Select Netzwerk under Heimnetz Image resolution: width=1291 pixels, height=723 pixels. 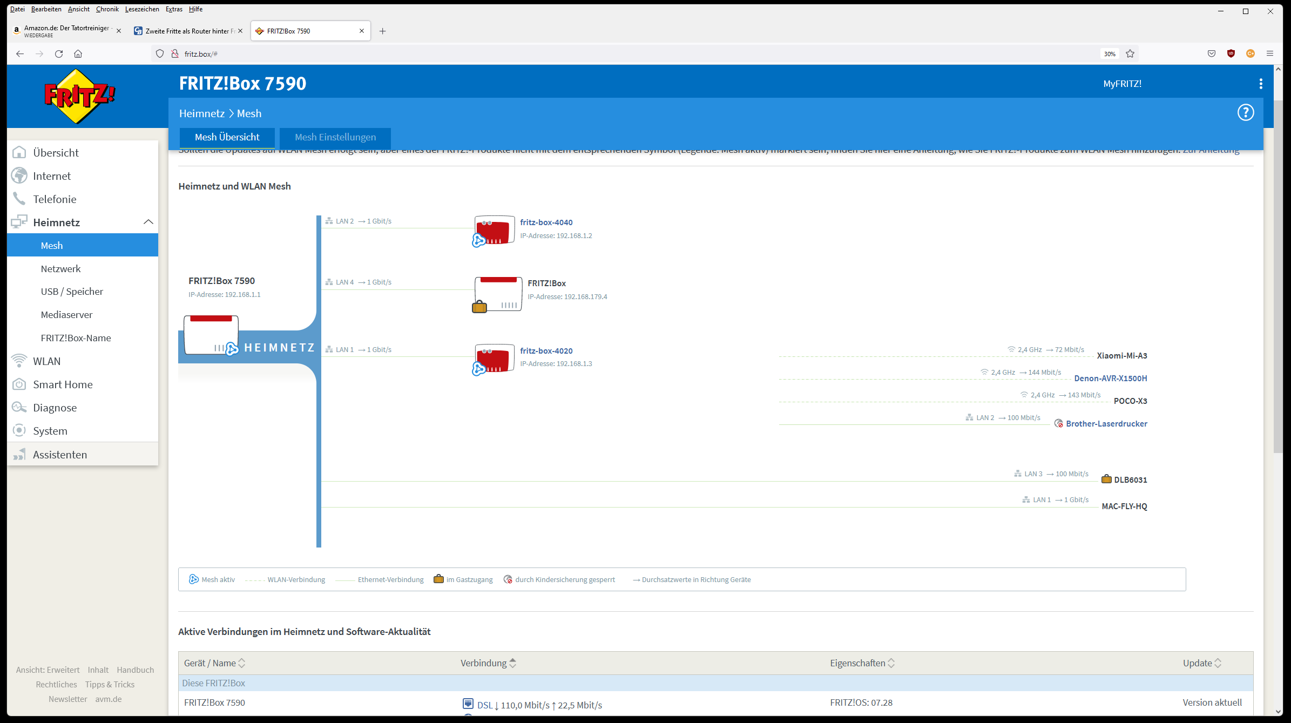tap(83, 269)
